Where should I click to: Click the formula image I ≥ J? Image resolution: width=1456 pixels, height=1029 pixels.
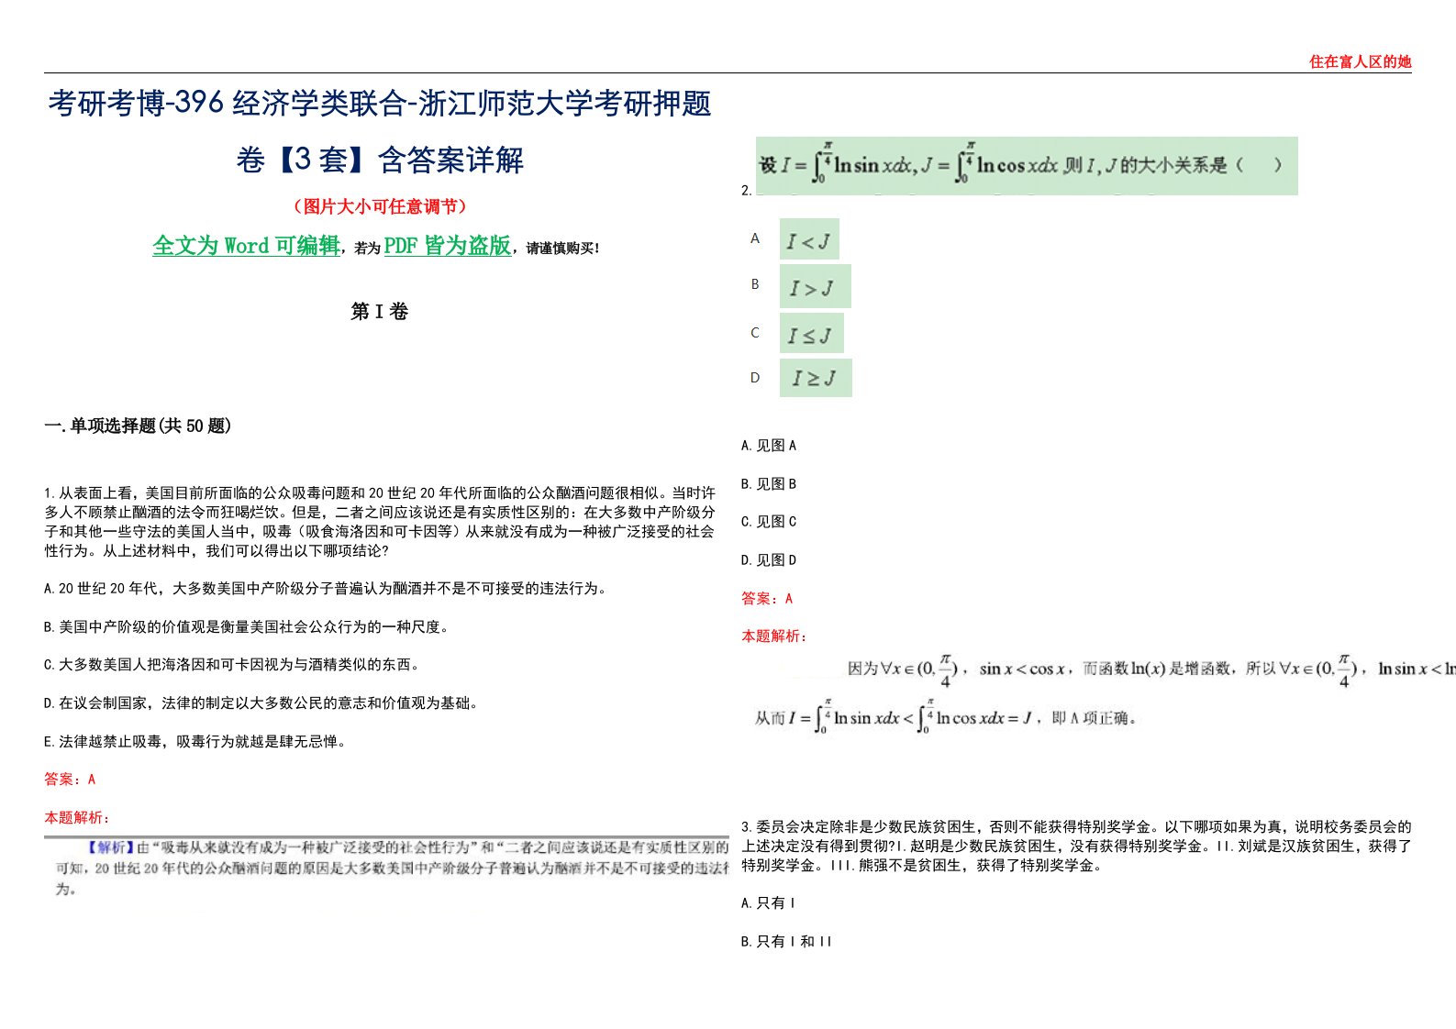pyautogui.click(x=816, y=378)
